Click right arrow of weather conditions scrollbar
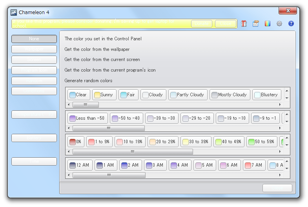This screenshot has height=207, width=308. 280,105
